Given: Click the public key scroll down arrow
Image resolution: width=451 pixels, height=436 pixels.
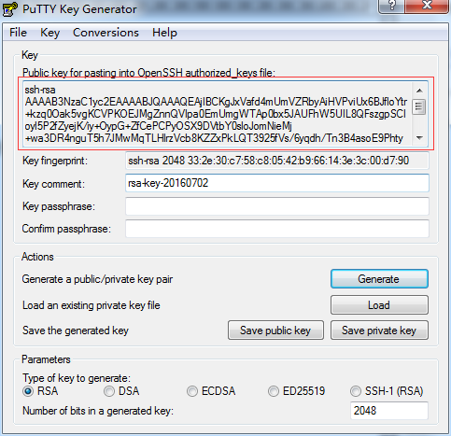Looking at the screenshot, I should click(x=419, y=137).
